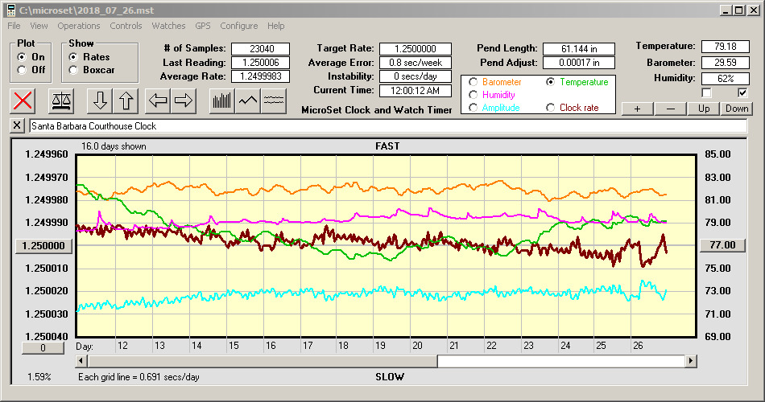The width and height of the screenshot is (765, 402).
Task: Select Plot Off radio button
Action: pos(22,70)
